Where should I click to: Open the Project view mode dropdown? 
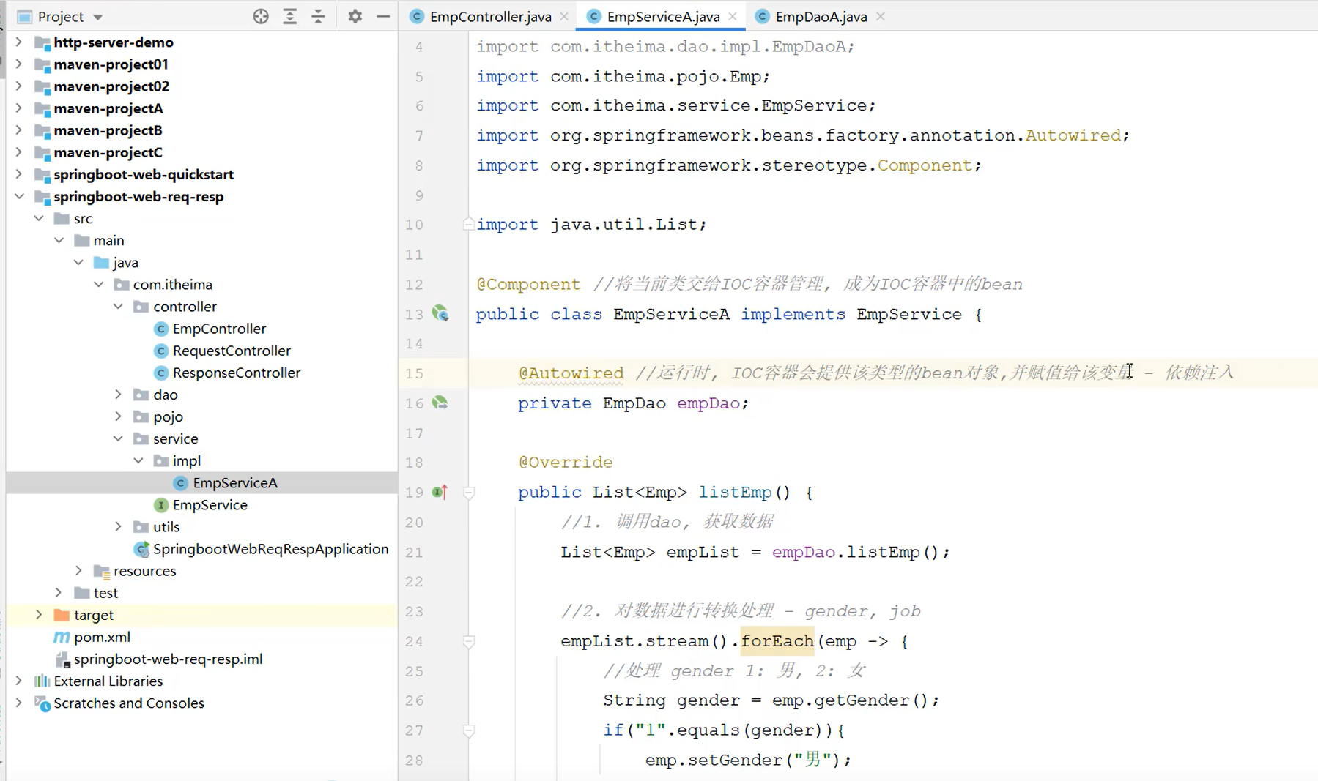(99, 16)
